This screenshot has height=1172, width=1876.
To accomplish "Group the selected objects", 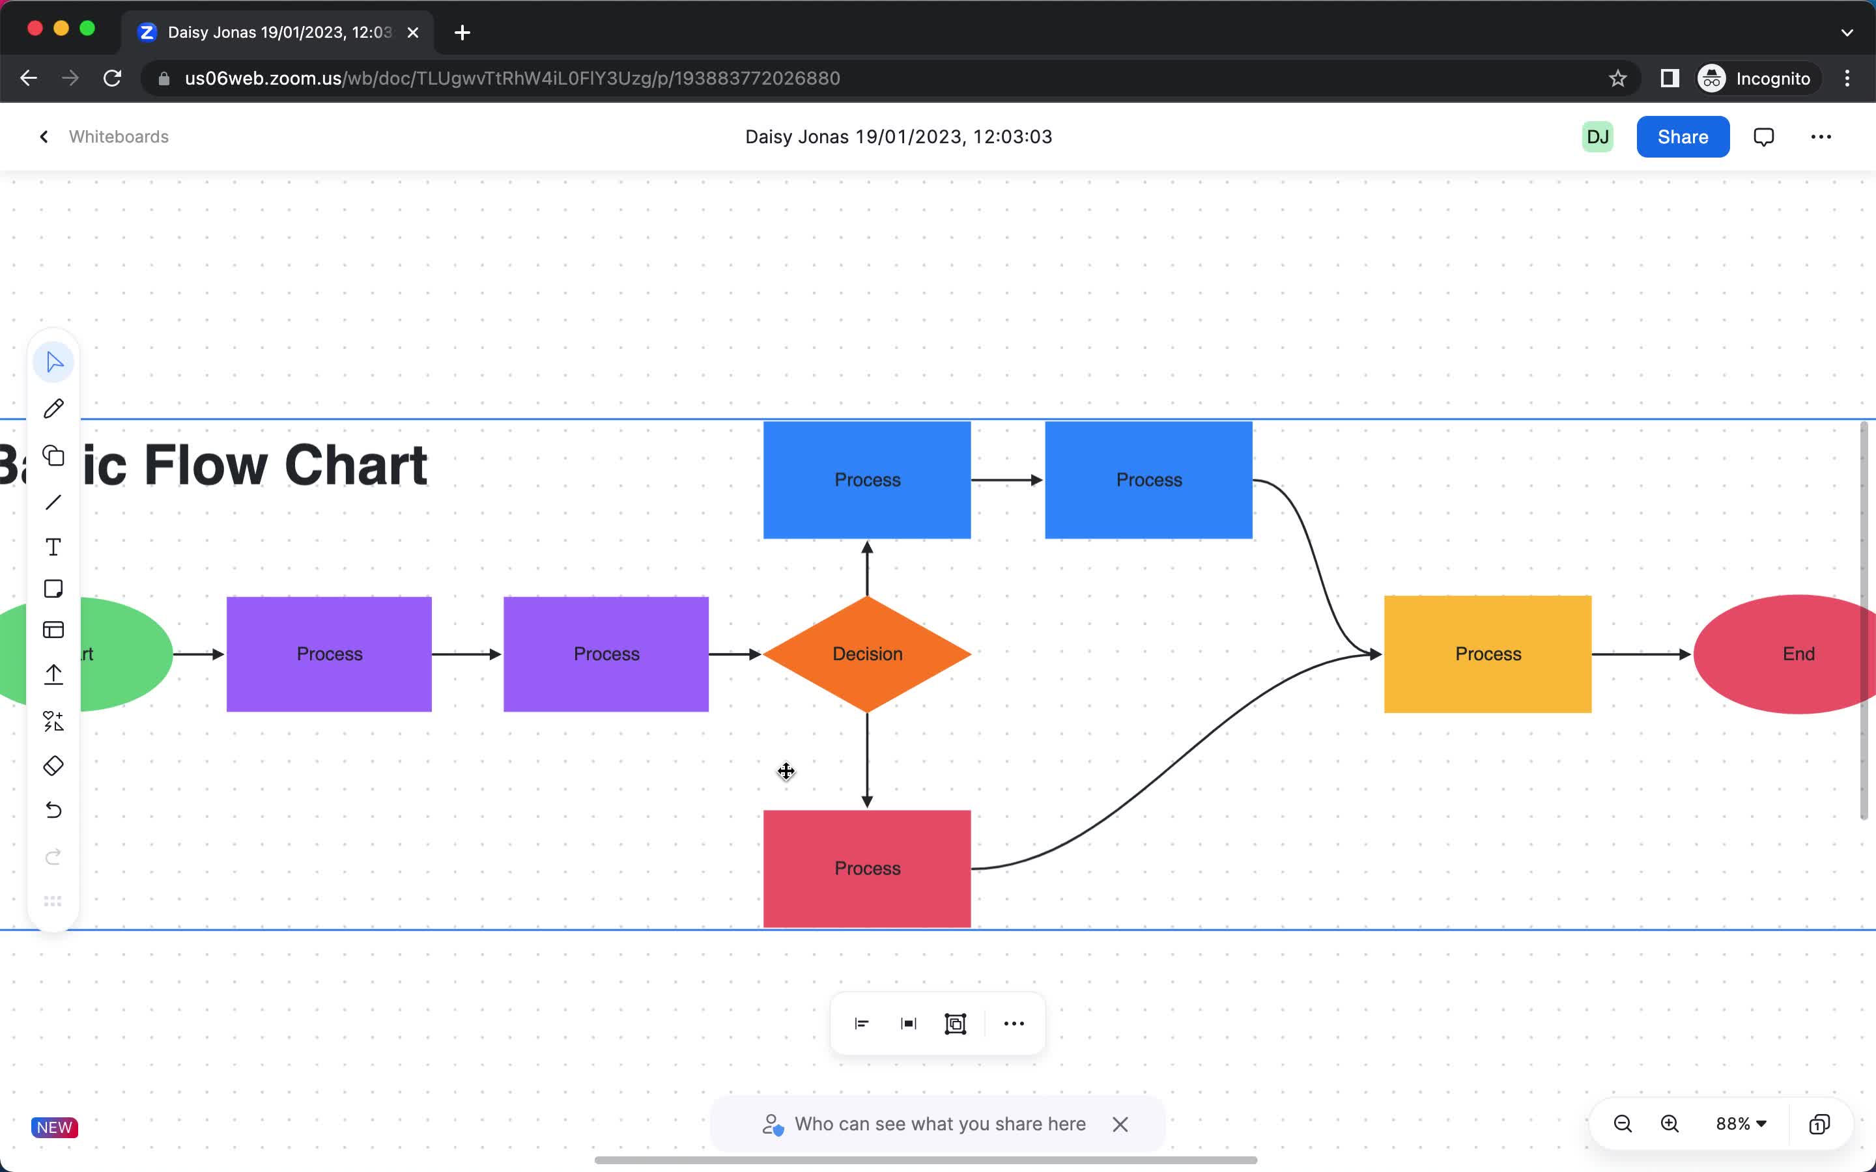I will tap(956, 1024).
